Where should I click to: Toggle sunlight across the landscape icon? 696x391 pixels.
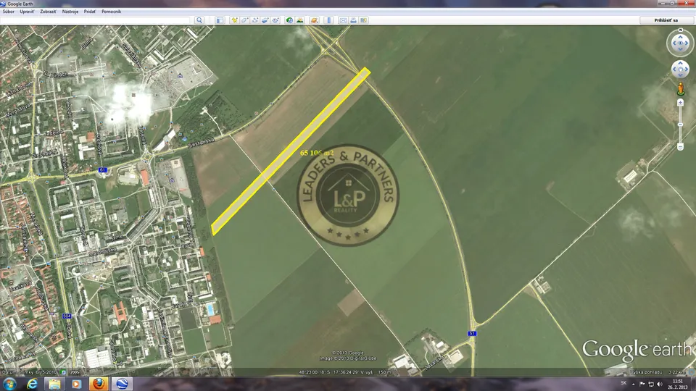pyautogui.click(x=300, y=20)
